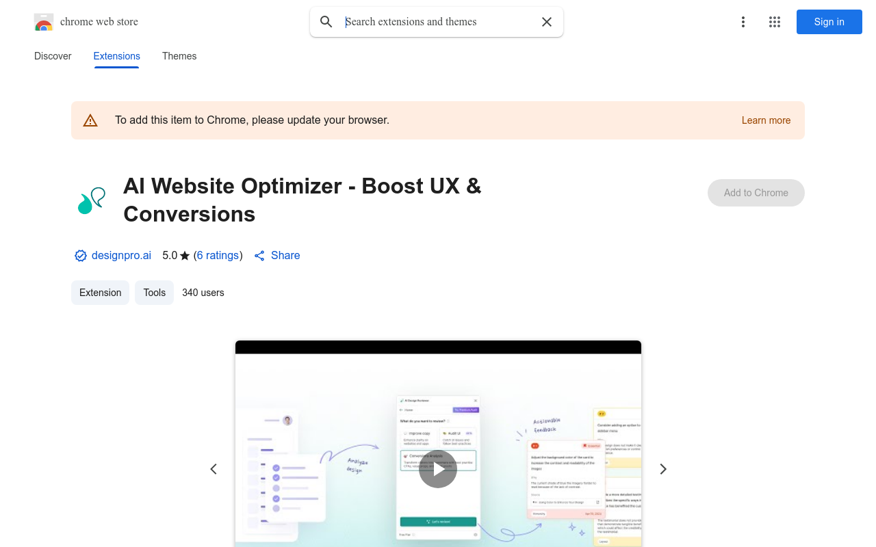
Task: Open the Themes tab
Action: pos(179,56)
